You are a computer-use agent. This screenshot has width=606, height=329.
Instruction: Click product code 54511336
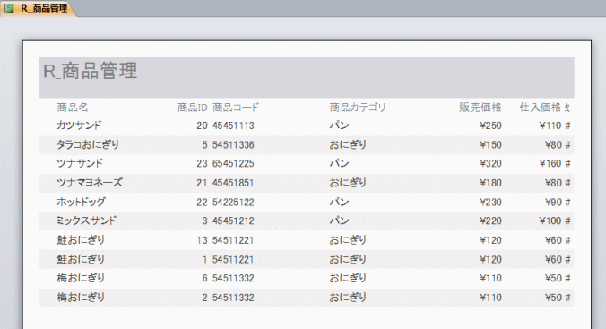tap(233, 145)
